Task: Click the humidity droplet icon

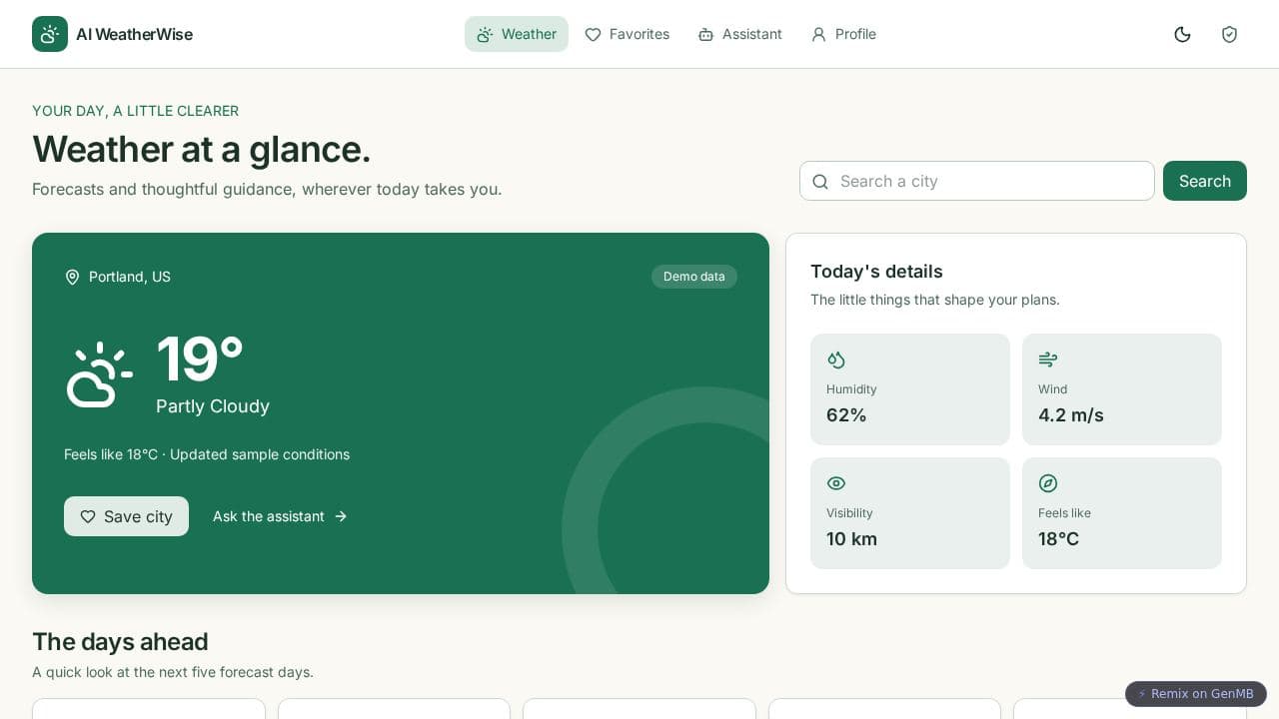Action: [x=836, y=359]
